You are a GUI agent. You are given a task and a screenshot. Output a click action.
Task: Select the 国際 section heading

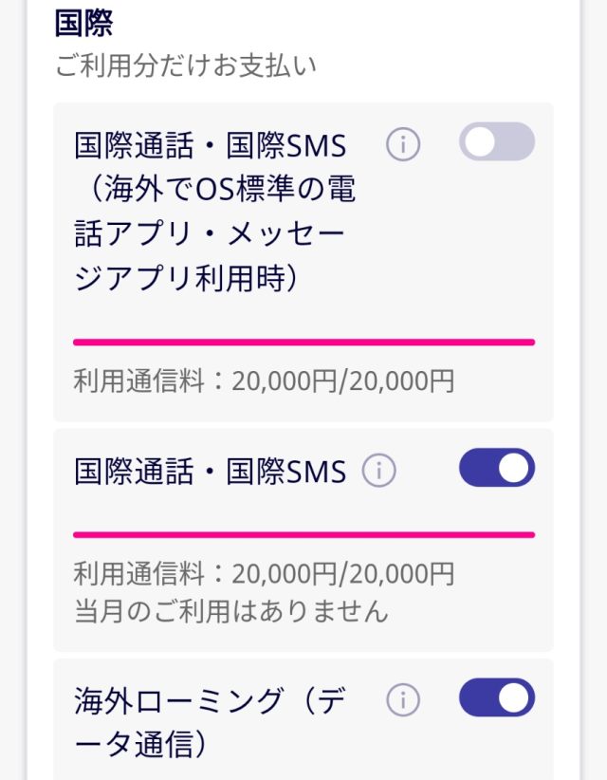click(80, 24)
